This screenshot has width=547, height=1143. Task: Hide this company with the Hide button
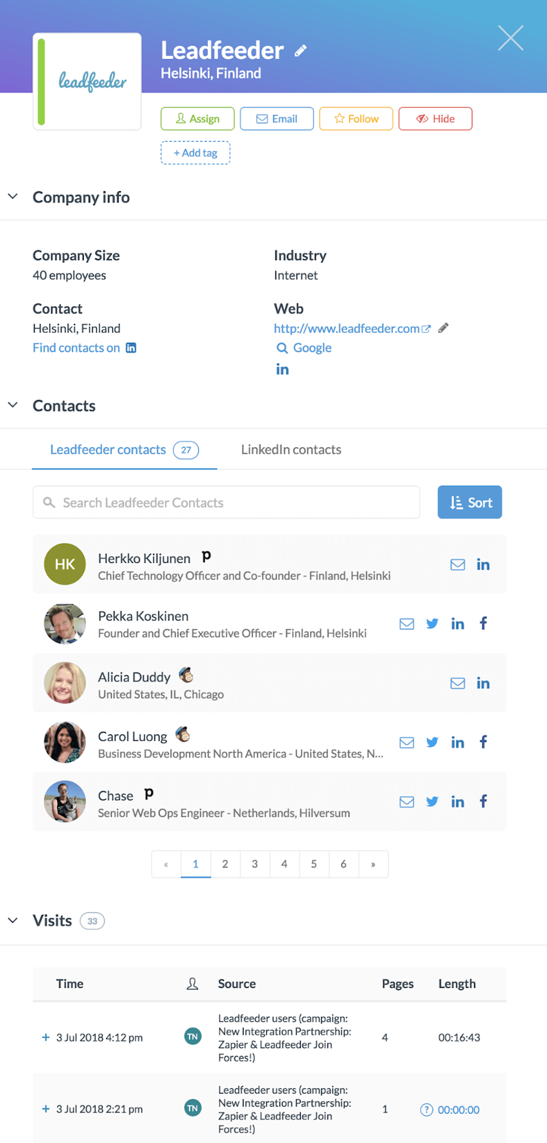[x=435, y=119]
